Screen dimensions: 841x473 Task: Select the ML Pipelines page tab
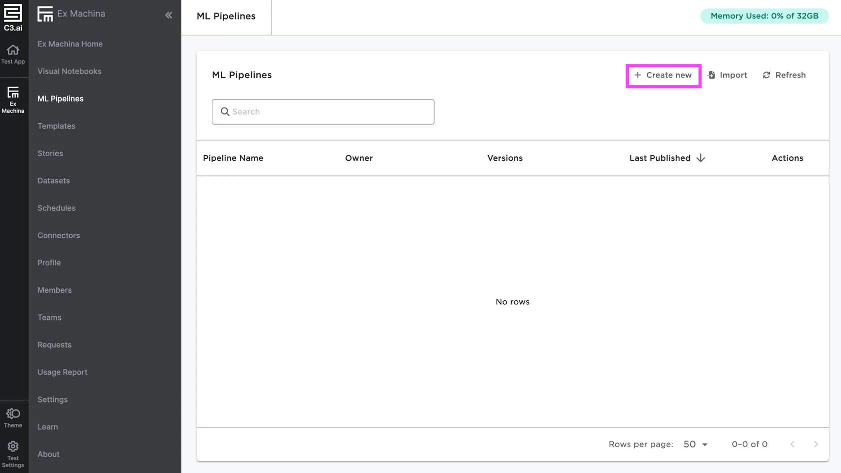point(226,17)
